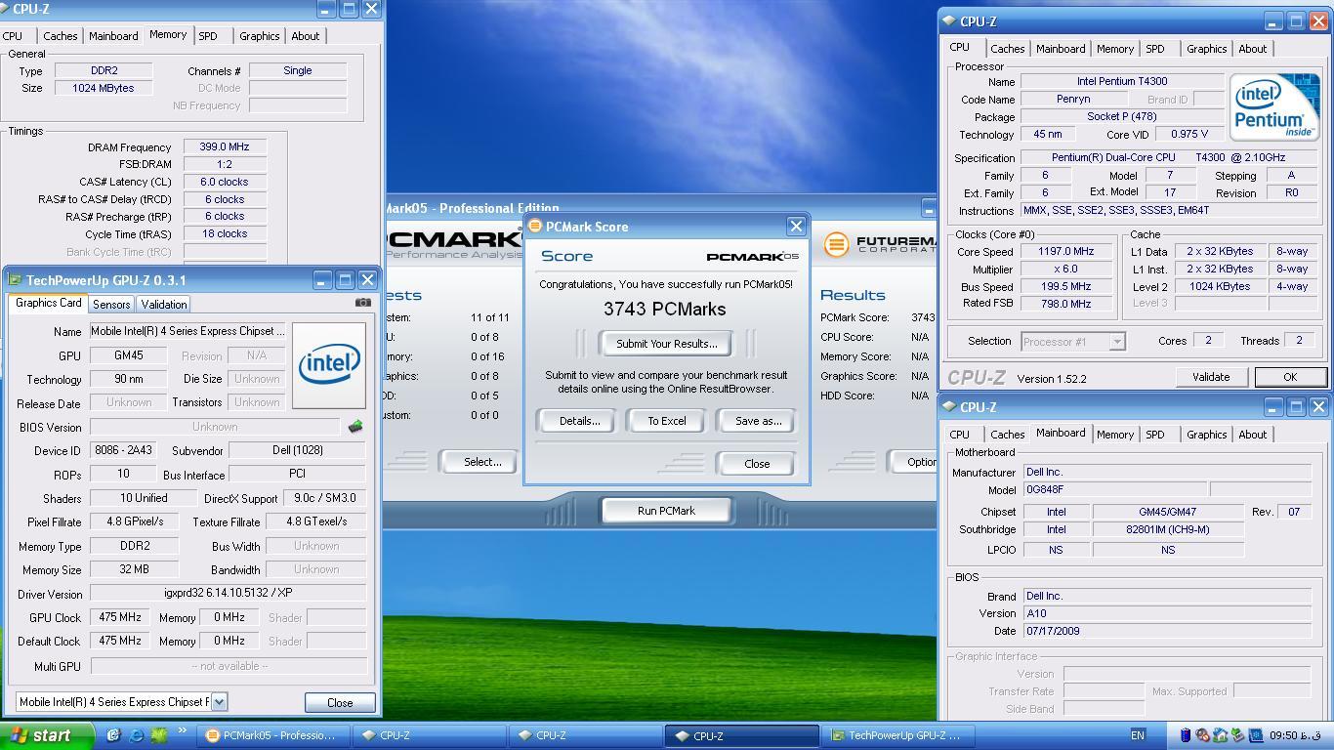The width and height of the screenshot is (1334, 750).
Task: Click Submit Your Results button
Action: [666, 344]
